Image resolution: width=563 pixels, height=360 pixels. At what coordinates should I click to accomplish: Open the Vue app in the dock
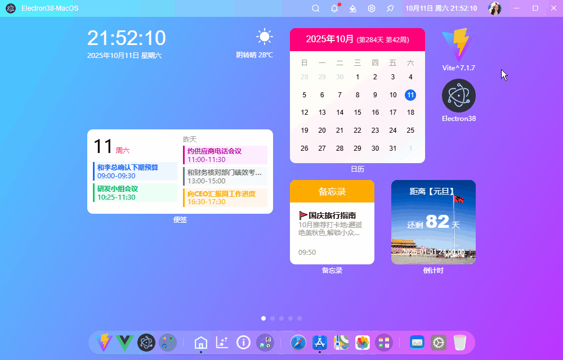(124, 343)
